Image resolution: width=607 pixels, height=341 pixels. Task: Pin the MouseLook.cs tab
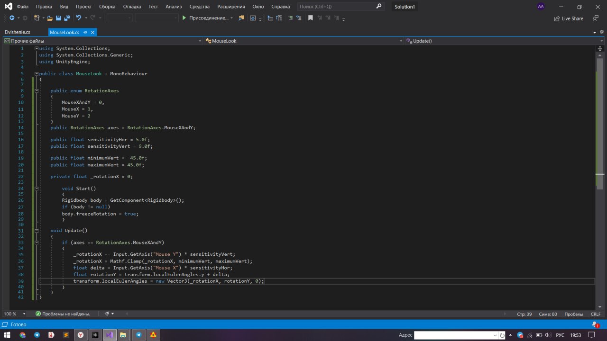pyautogui.click(x=85, y=32)
